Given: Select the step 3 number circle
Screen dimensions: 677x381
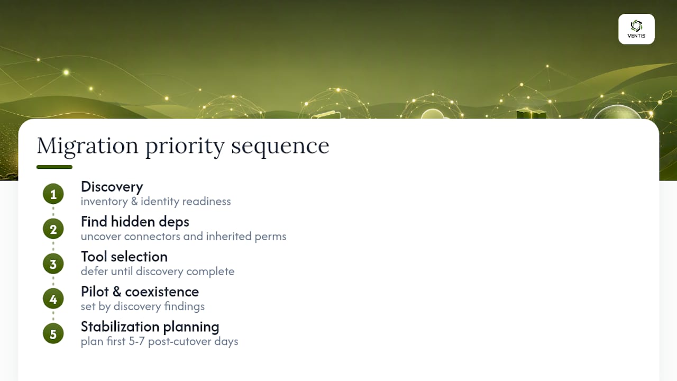Looking at the screenshot, I should [x=53, y=264].
